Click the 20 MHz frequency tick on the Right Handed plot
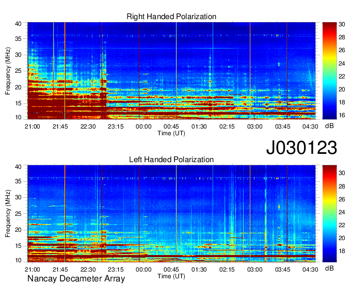 click(x=18, y=87)
